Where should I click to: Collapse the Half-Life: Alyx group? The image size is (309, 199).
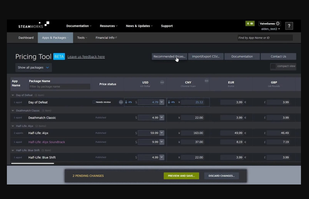[13, 126]
